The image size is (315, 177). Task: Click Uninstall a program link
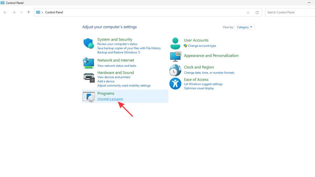coord(110,99)
